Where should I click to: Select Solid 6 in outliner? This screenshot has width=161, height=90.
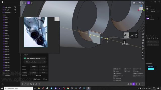tap(7, 17)
